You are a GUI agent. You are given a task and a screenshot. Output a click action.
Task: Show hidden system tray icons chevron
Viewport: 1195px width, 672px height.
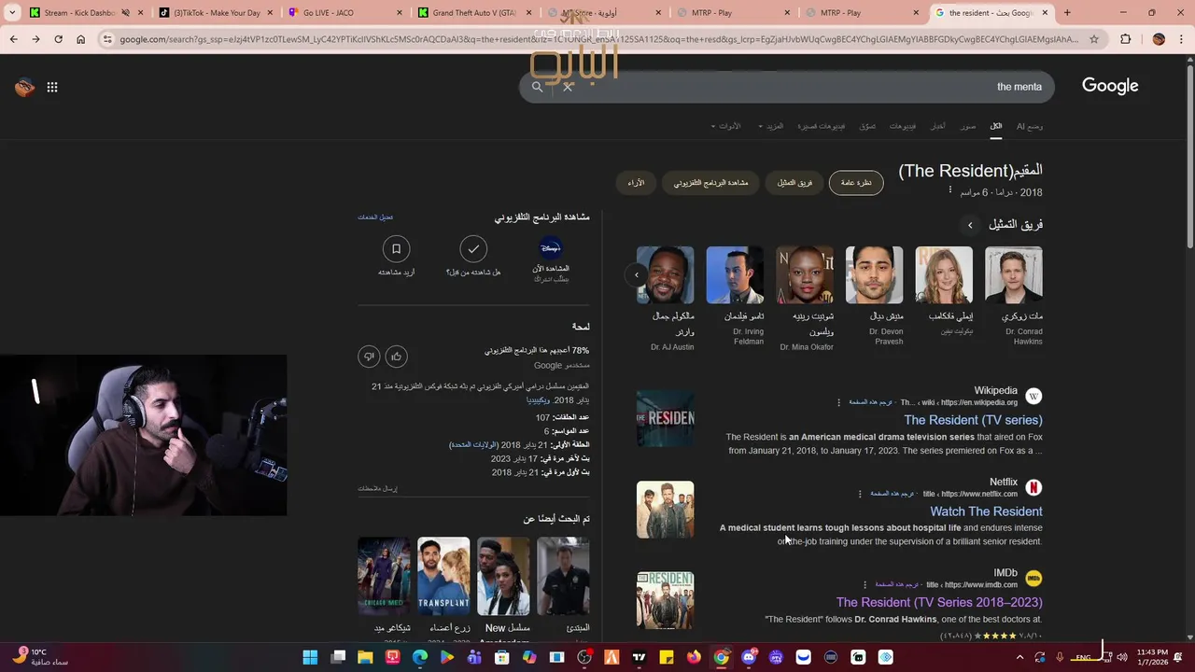pos(1019,657)
